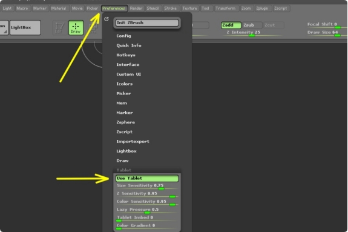This screenshot has width=348, height=232.
Task: Expand the Draw preferences section
Action: [x=122, y=161]
